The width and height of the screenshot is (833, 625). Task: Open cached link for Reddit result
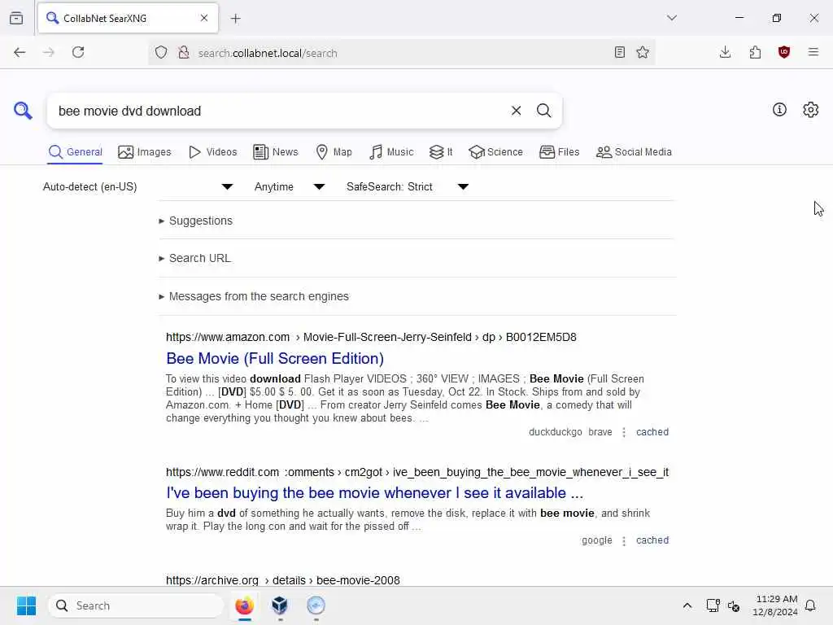(x=652, y=540)
